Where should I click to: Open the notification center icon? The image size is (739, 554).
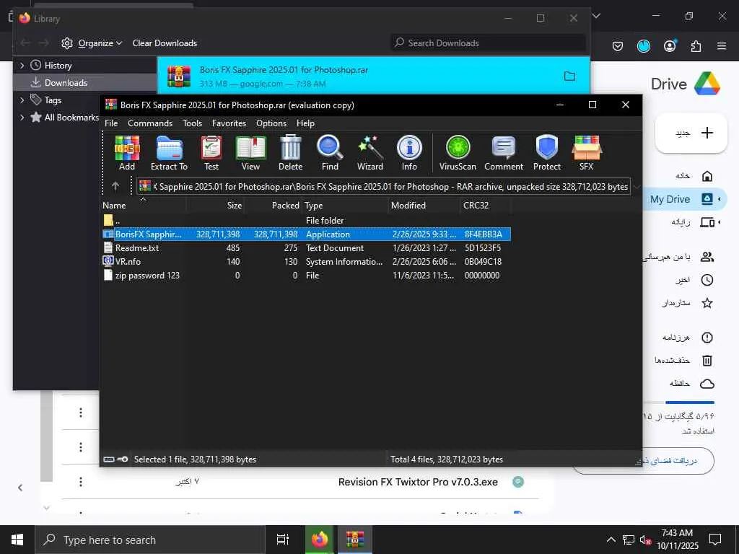tap(715, 540)
